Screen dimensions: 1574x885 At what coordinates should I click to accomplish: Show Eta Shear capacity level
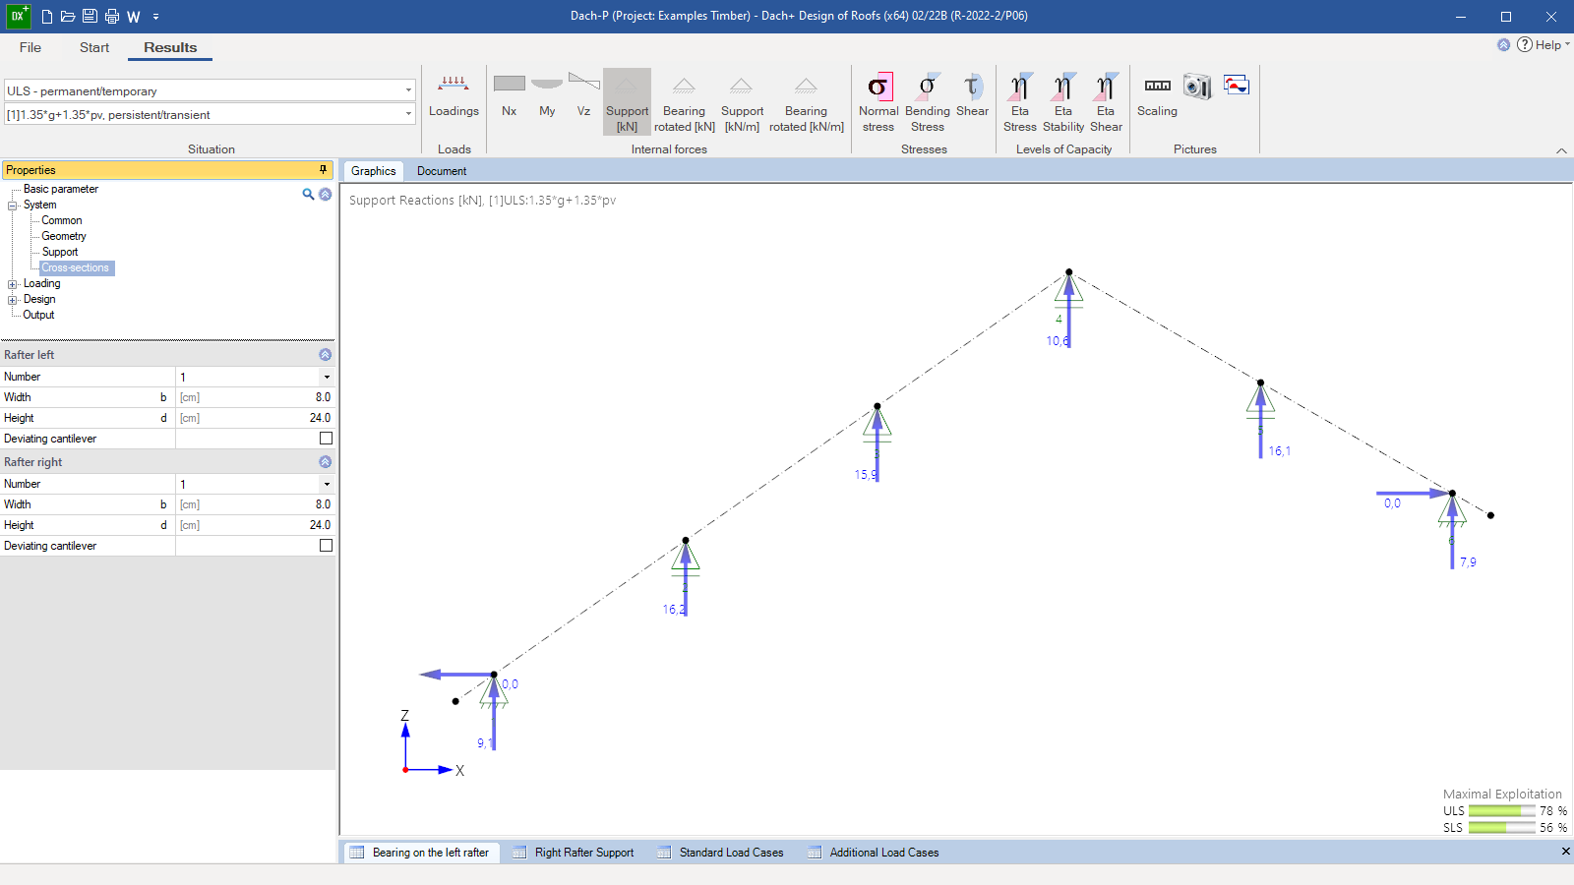click(x=1106, y=102)
